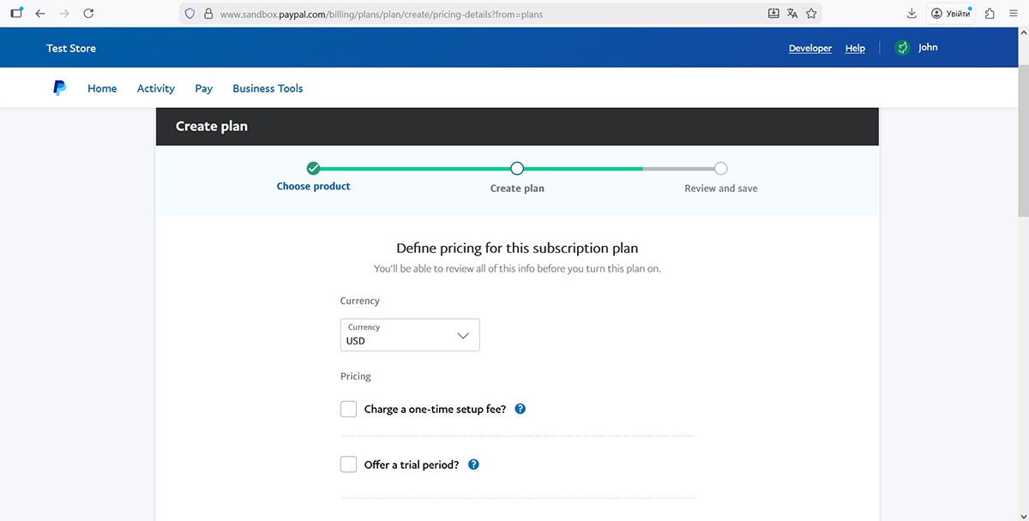Screen dimensions: 1029x521
Task: Click the Help link in header
Action: (855, 48)
